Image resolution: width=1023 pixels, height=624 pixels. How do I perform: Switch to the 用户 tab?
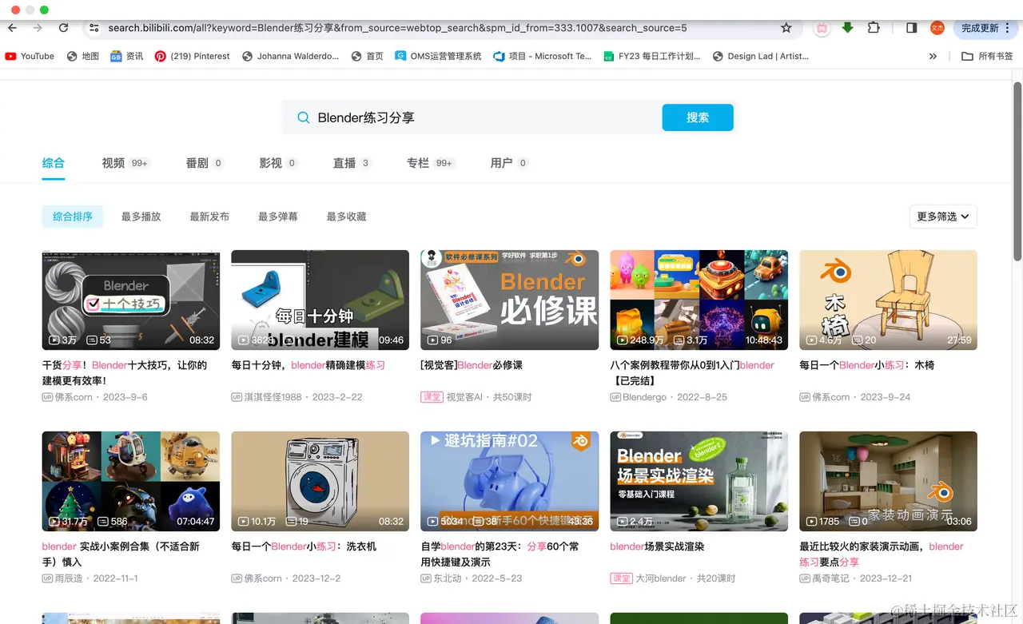[x=510, y=163]
